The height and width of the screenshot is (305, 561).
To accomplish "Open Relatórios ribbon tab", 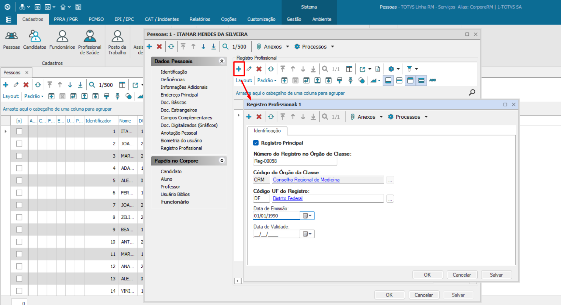I will [x=200, y=19].
